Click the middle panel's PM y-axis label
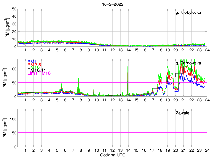 pos(7,78)
